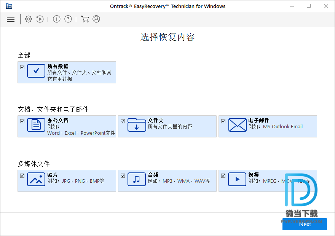The image size is (335, 236).
Task: Click the 照片 picture icon
Action: (x=36, y=179)
